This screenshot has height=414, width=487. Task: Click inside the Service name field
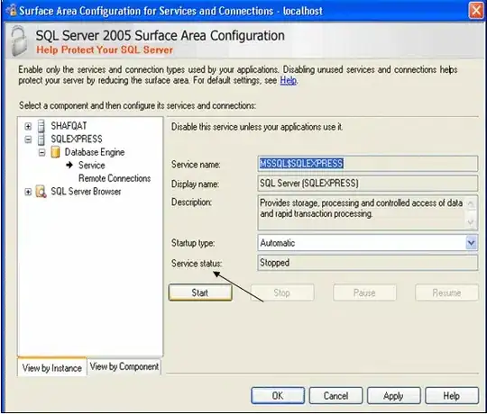[x=367, y=163]
